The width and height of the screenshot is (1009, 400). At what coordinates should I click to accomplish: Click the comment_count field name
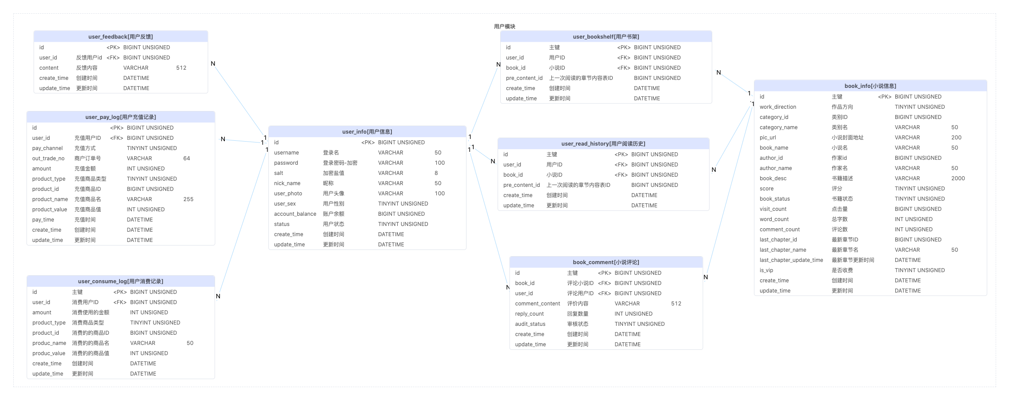780,230
